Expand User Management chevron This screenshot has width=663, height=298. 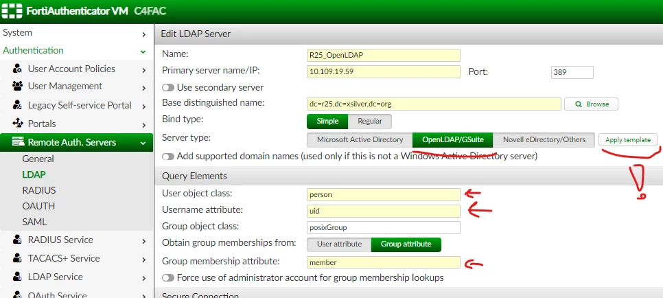tap(143, 88)
